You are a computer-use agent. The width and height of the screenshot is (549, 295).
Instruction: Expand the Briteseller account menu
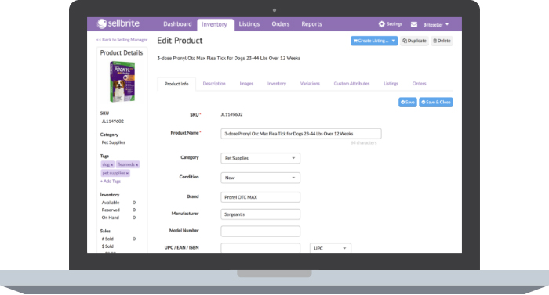click(436, 24)
